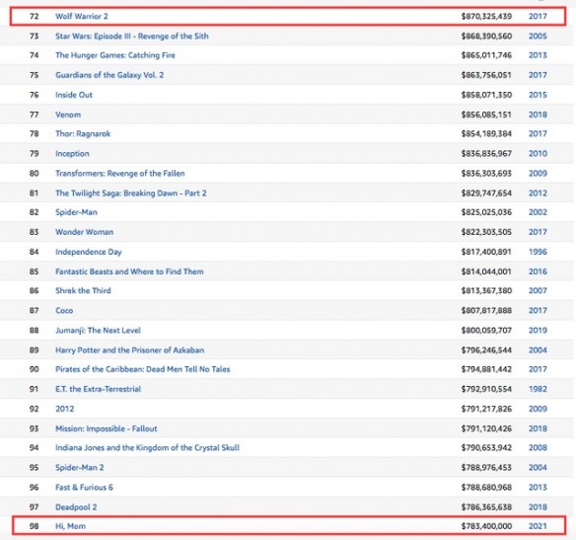Open the Spider-Man (2002) title link

coord(76,212)
